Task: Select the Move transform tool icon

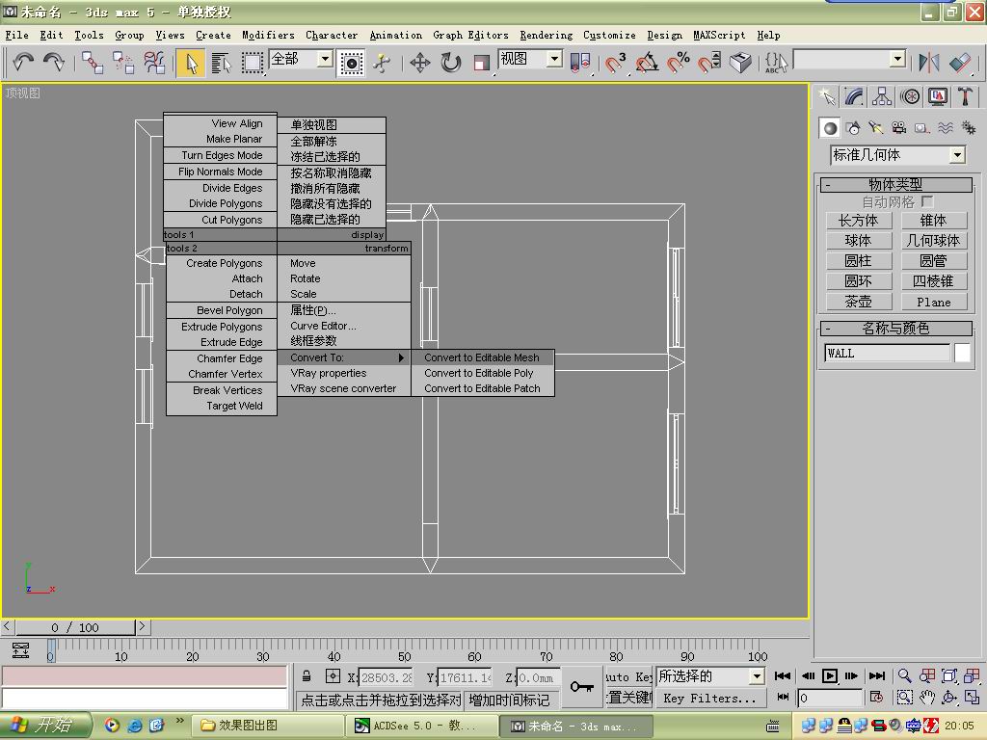Action: click(x=419, y=63)
